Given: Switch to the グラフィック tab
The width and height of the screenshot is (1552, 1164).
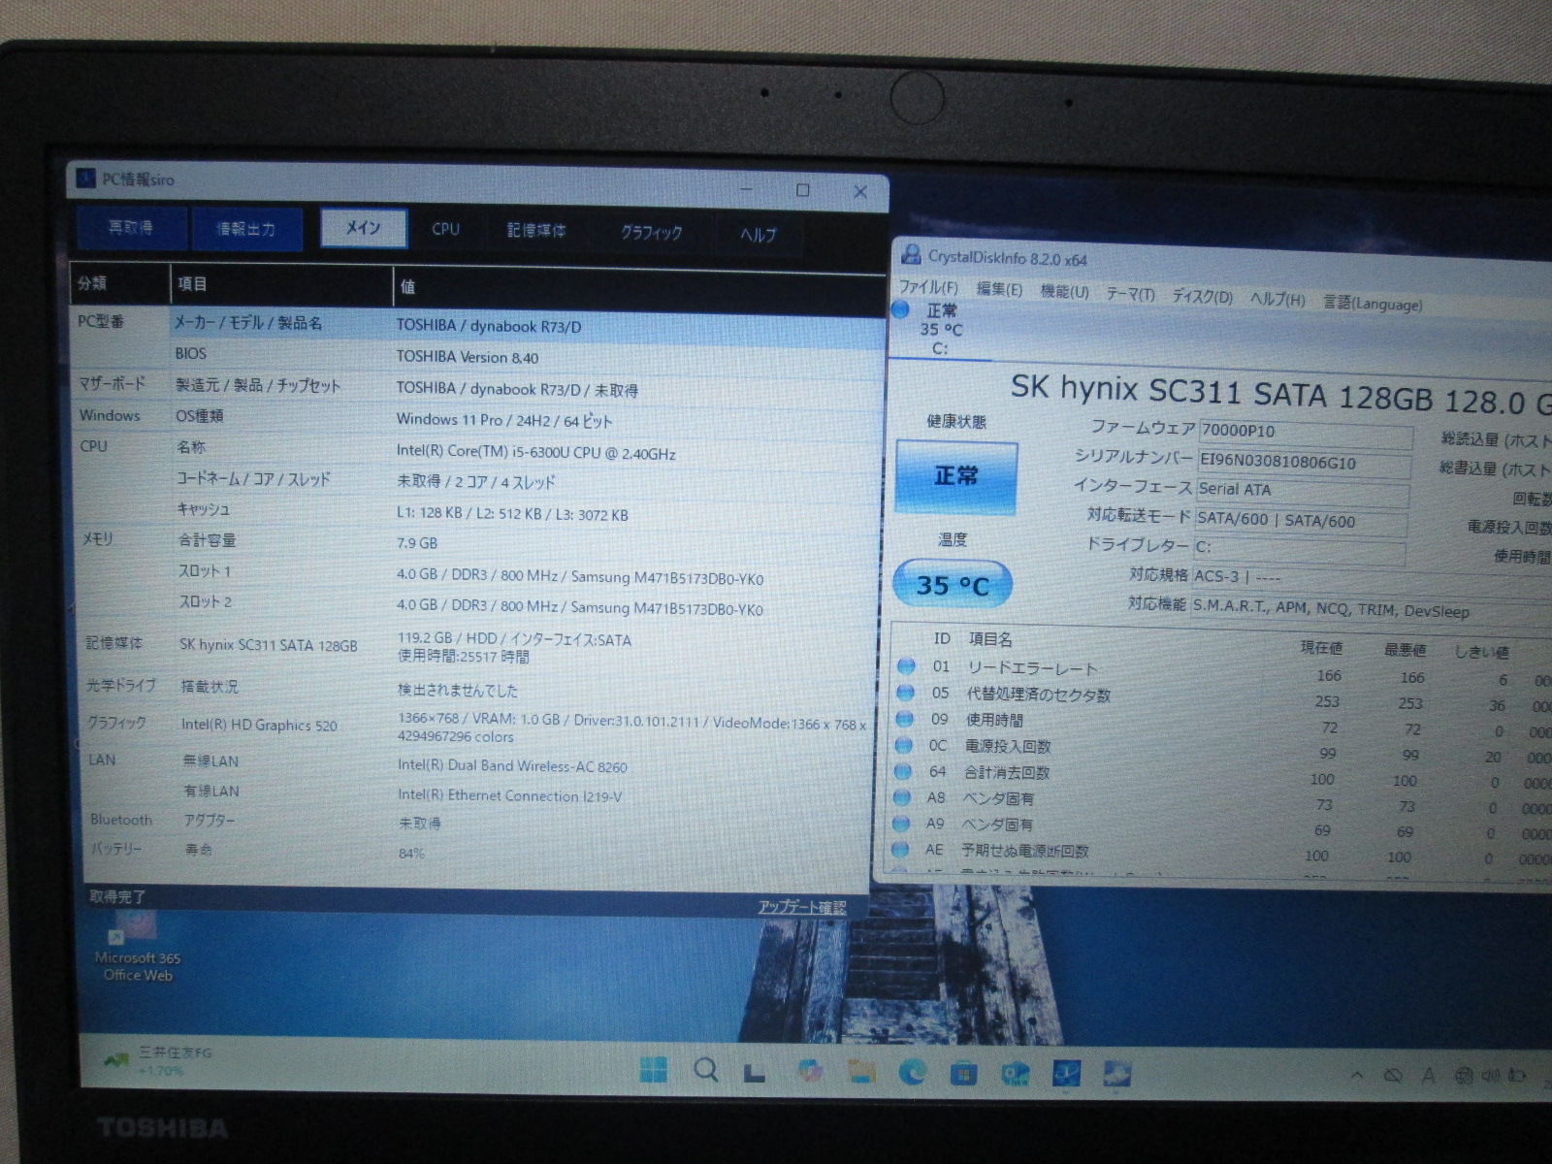Looking at the screenshot, I should [x=652, y=233].
